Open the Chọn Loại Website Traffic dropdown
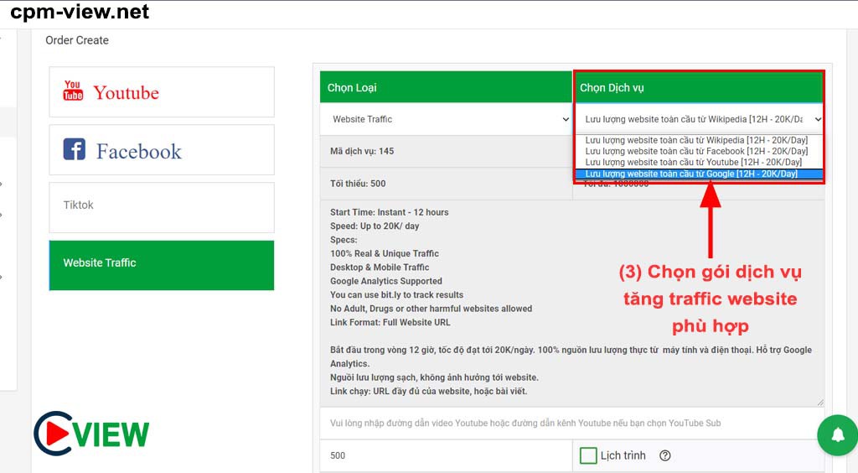 coord(446,119)
